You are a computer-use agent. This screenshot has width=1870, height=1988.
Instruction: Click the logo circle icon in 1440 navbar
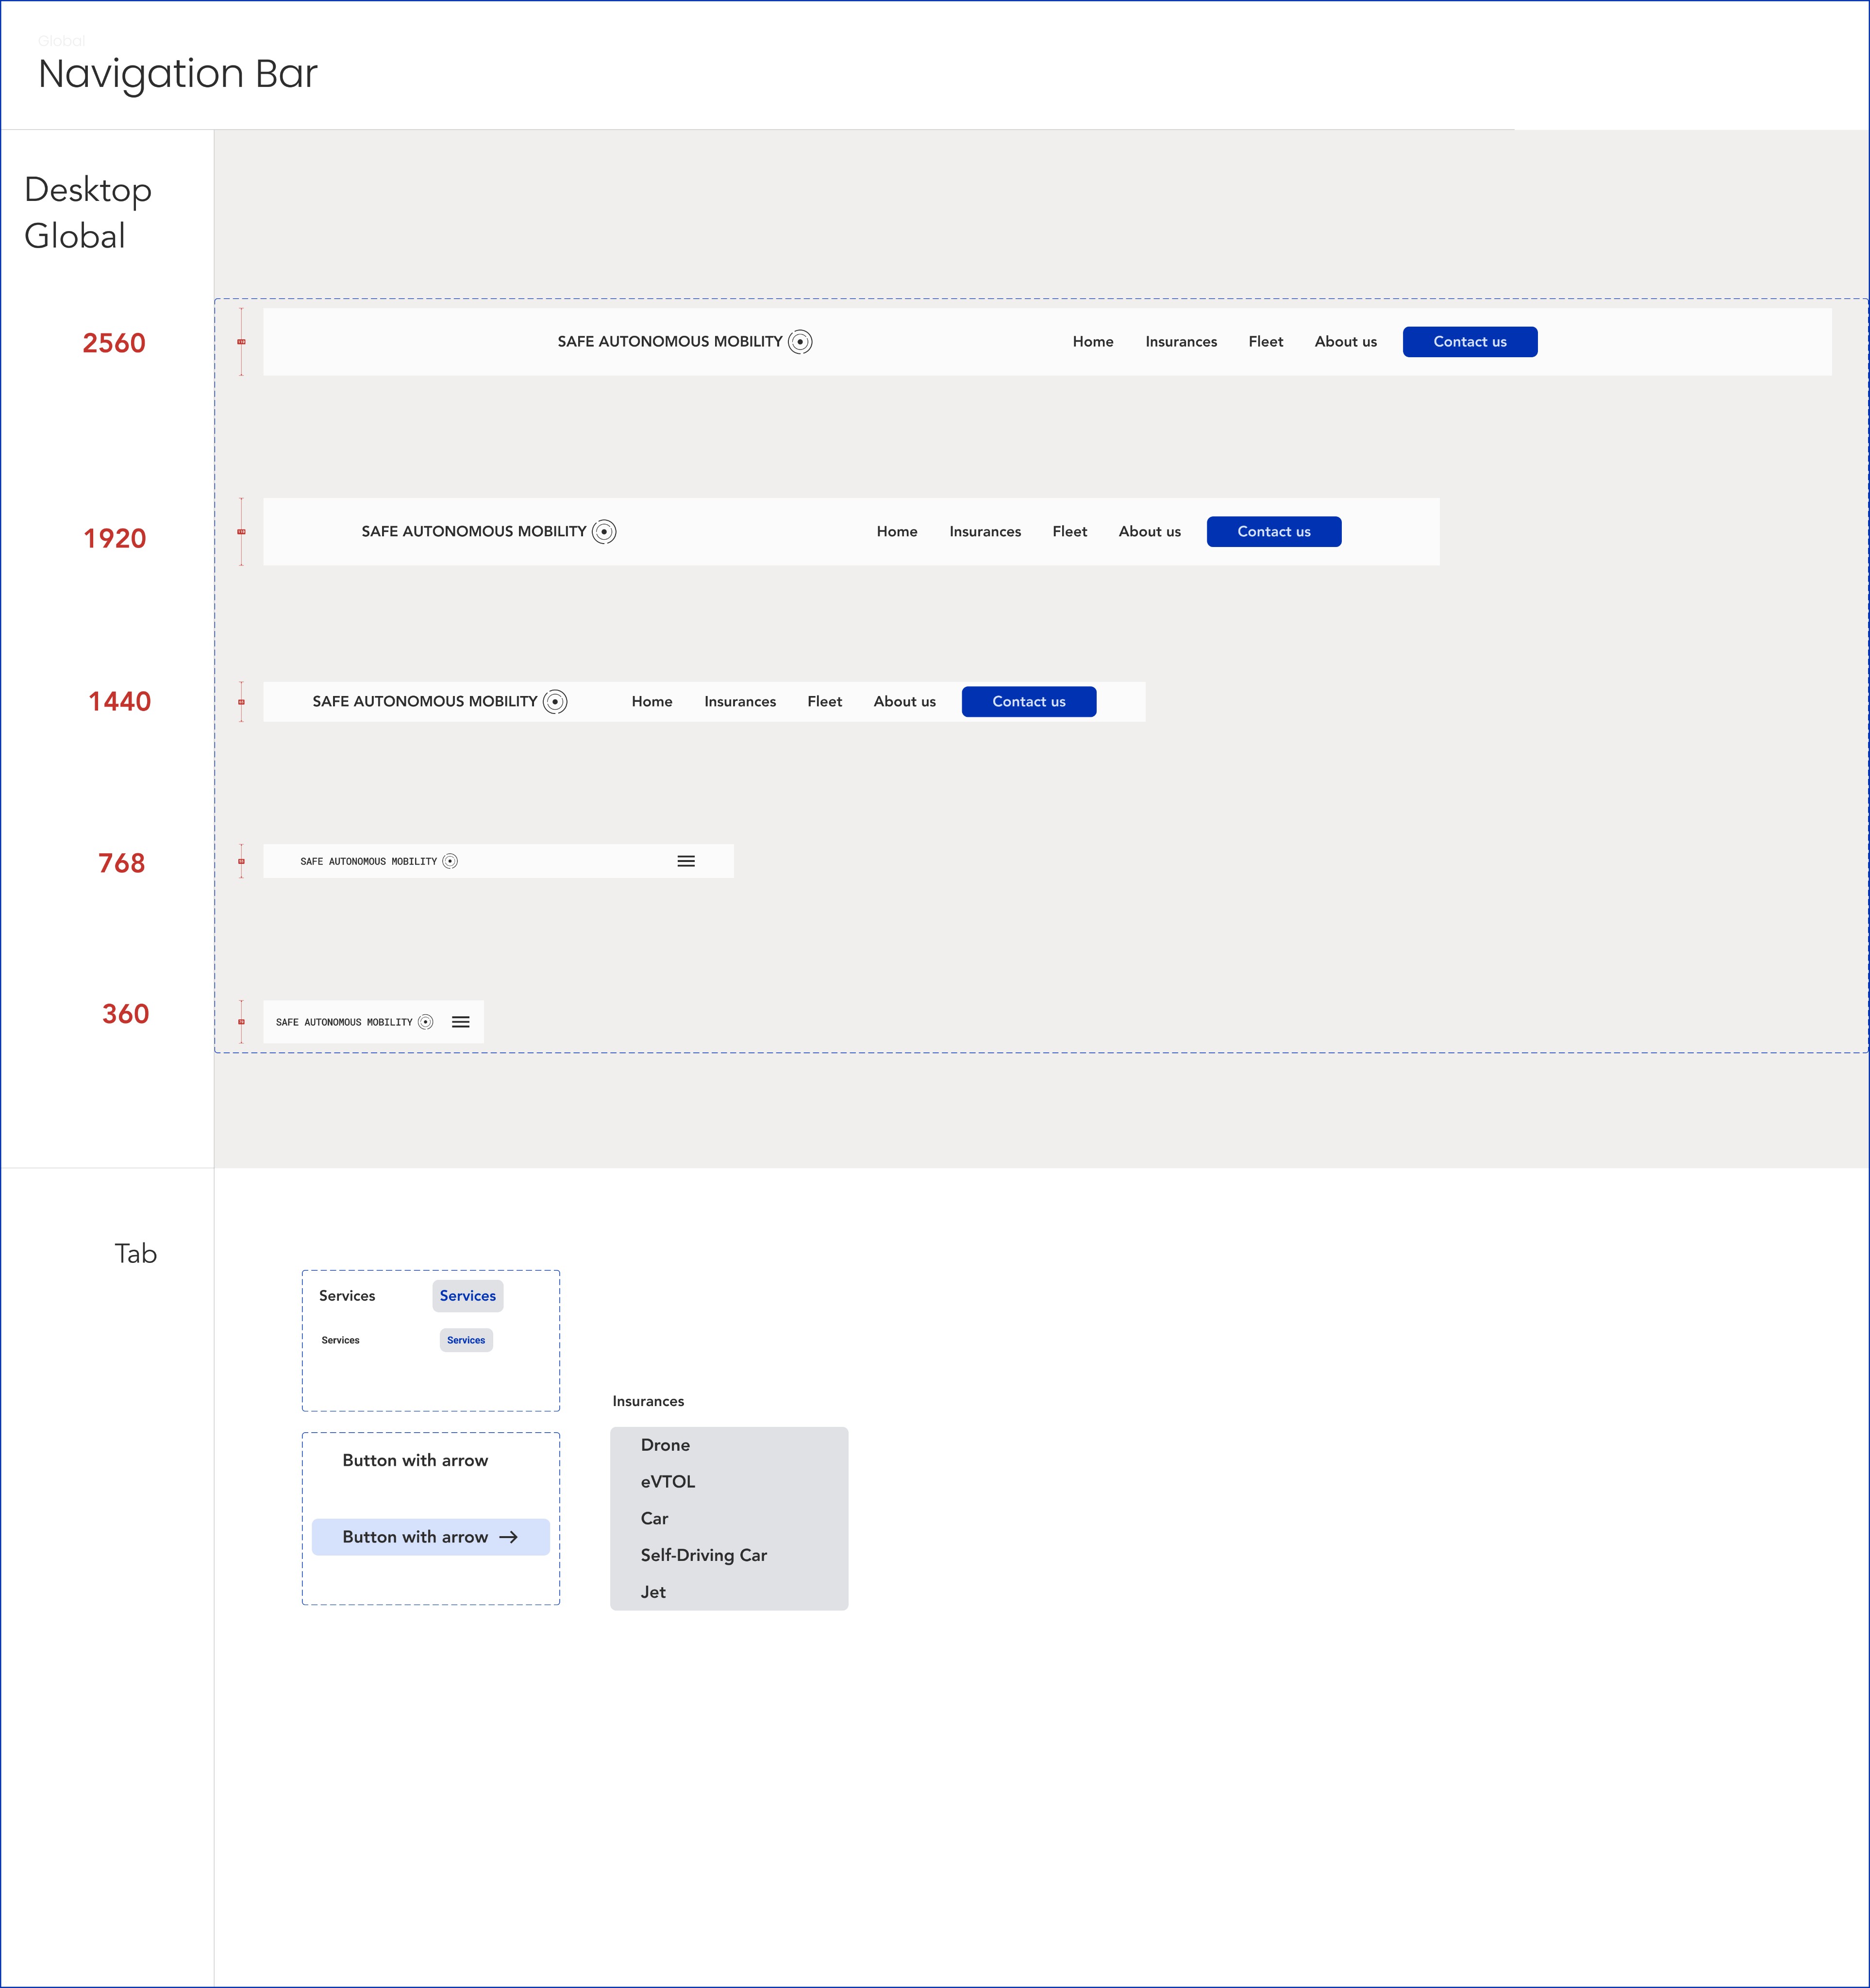(x=555, y=702)
